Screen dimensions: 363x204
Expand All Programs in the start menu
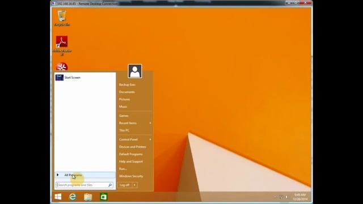coord(85,175)
